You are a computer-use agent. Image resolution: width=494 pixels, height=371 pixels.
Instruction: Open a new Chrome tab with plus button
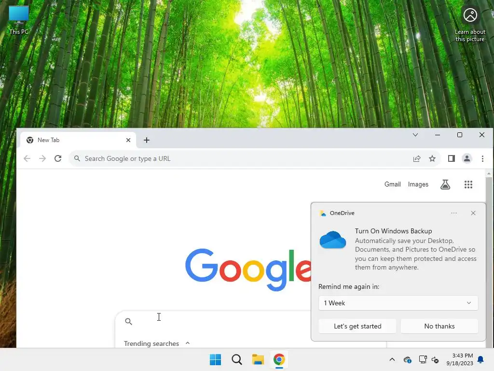pos(147,140)
